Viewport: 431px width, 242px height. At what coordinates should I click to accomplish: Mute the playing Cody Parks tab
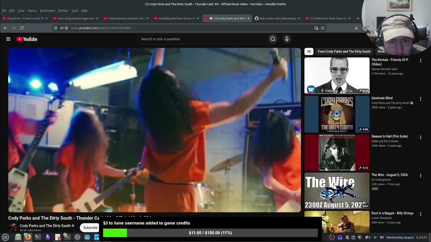click(x=211, y=18)
